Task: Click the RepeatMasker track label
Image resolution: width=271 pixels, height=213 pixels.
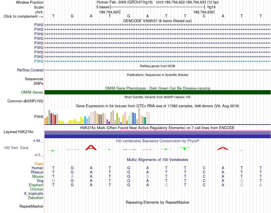Action: tap(31, 206)
